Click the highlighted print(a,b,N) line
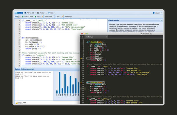Viewport: 177px width, 115px height. (94, 58)
